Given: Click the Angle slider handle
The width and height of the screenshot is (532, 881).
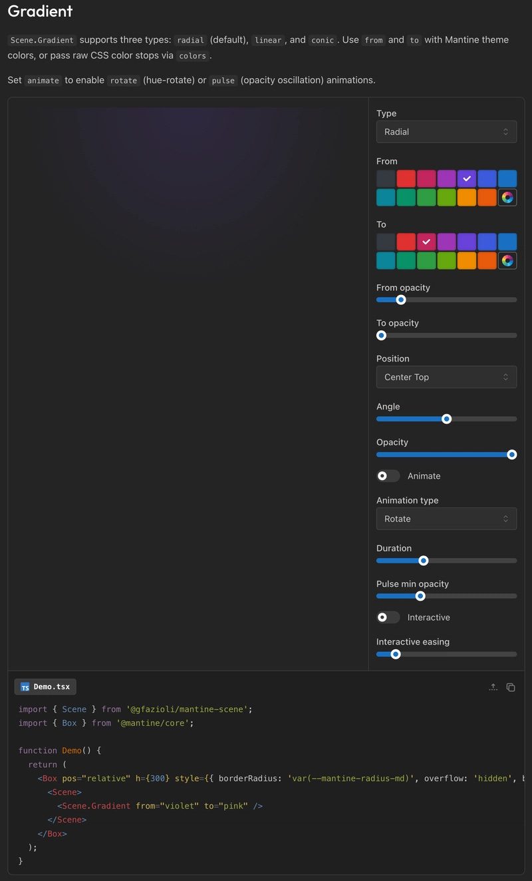Looking at the screenshot, I should tap(446, 419).
